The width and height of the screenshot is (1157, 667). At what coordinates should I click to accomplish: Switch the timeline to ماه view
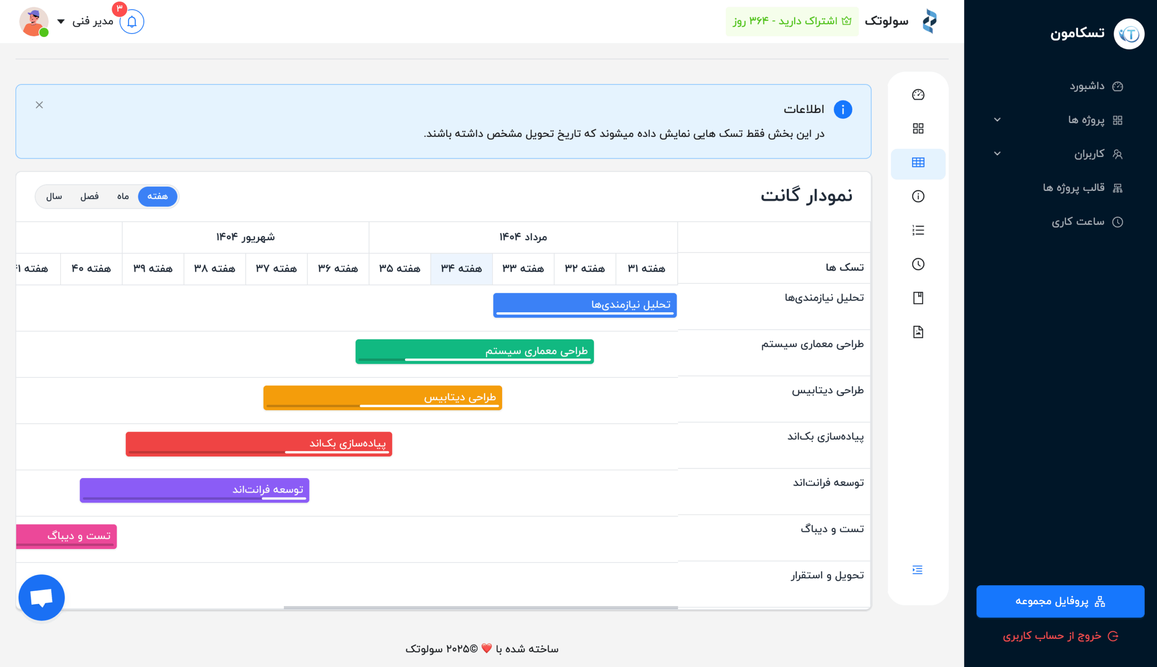pos(122,196)
